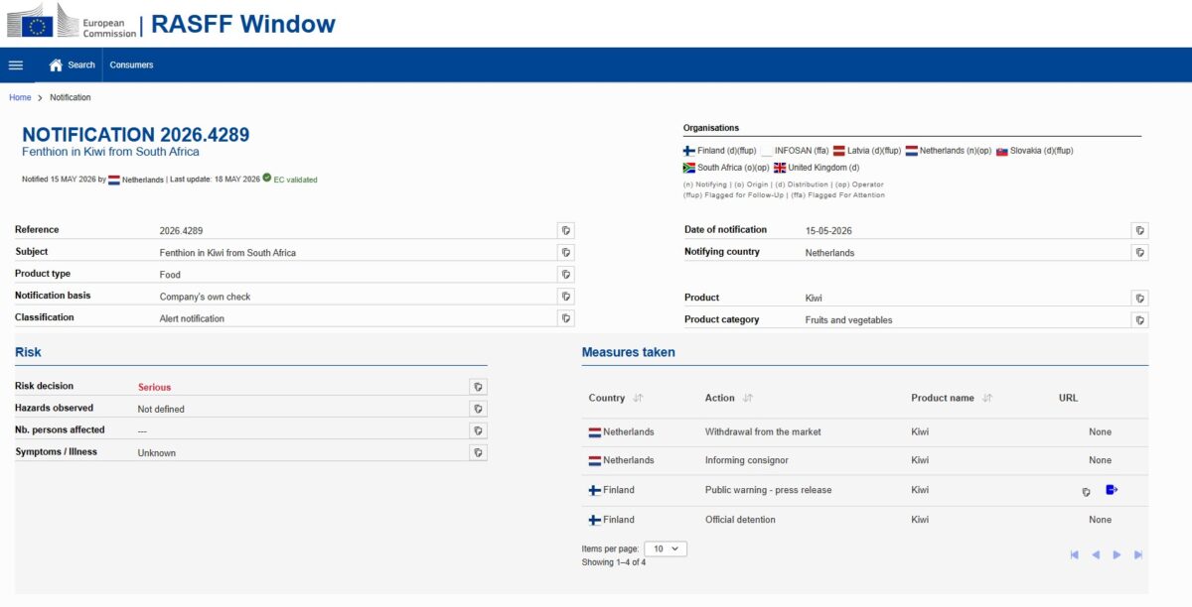Click the 'Measures taken' heading
The width and height of the screenshot is (1192, 607).
[x=629, y=352]
